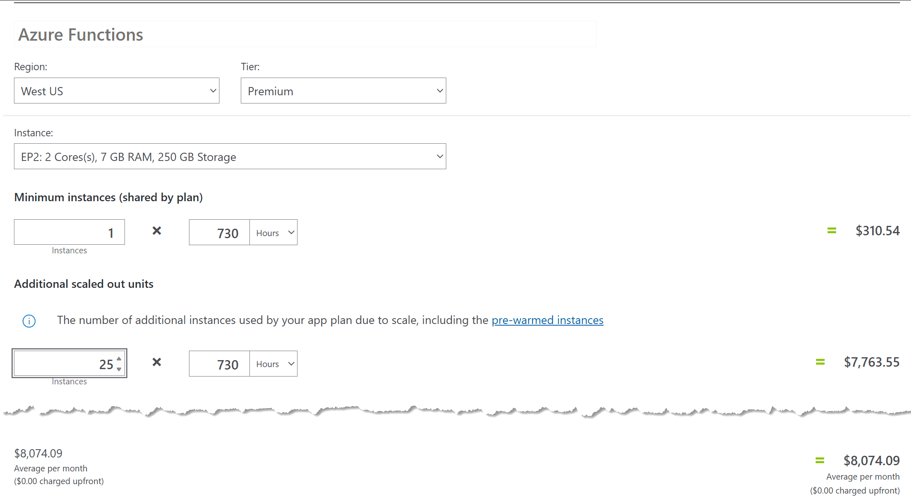Click the 730 hours field for additional units
Viewport: 911px width, 503px height.
click(219, 364)
